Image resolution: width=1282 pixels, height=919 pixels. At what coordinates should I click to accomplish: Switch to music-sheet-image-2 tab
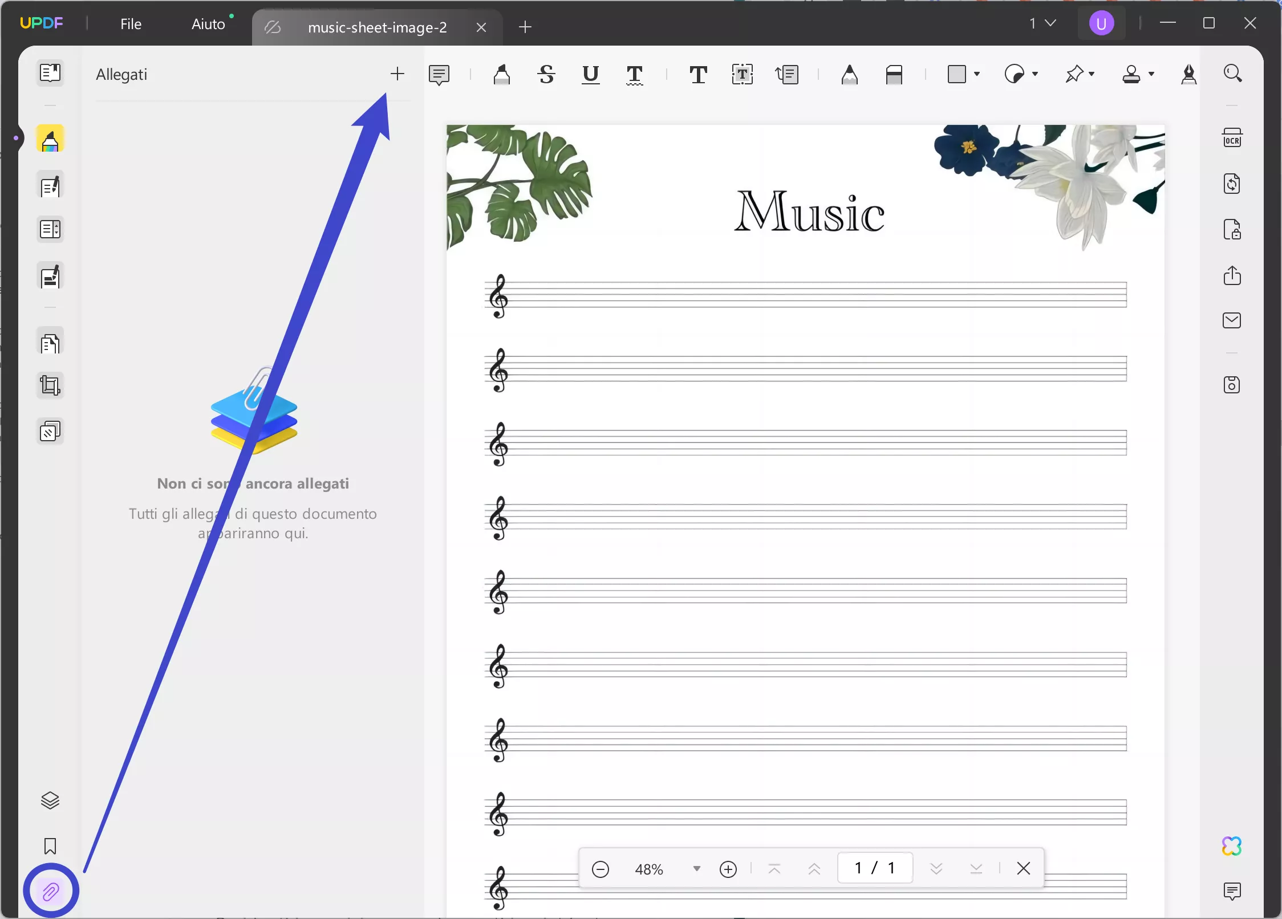point(378,27)
